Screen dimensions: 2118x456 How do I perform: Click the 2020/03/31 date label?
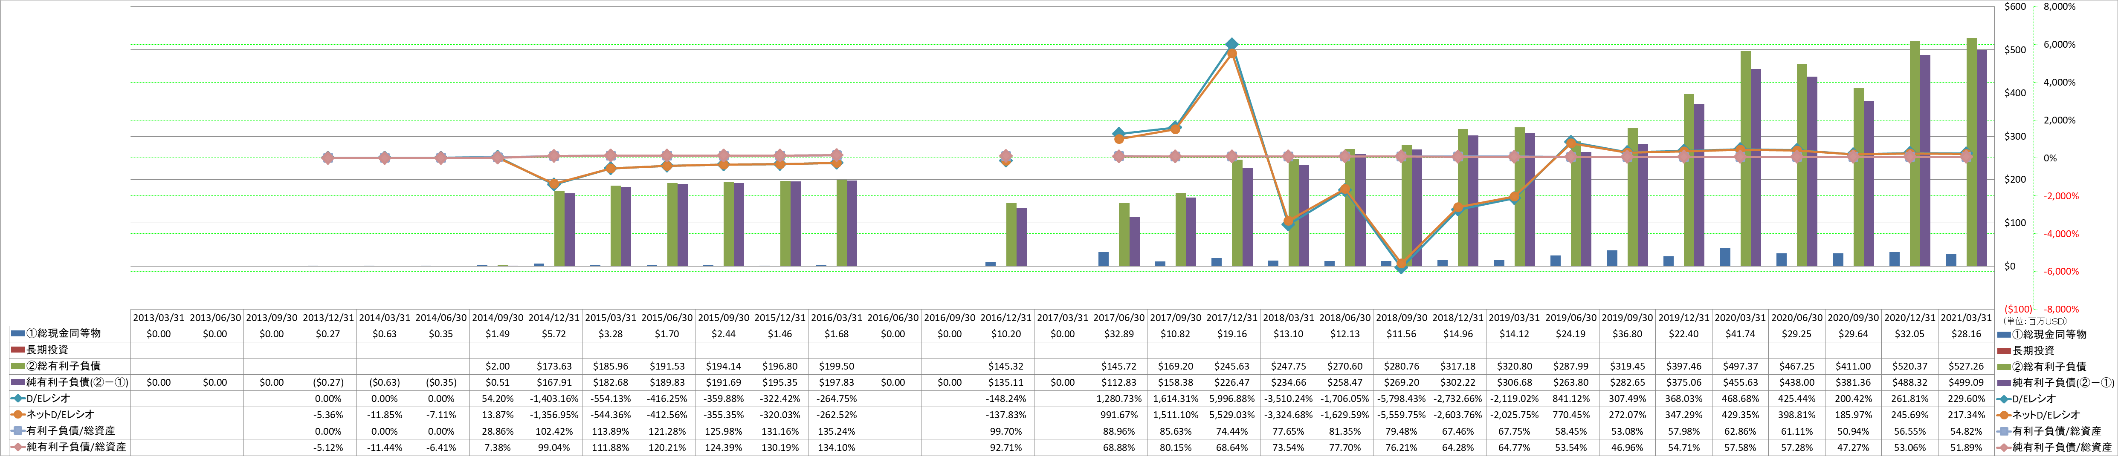point(1740,318)
